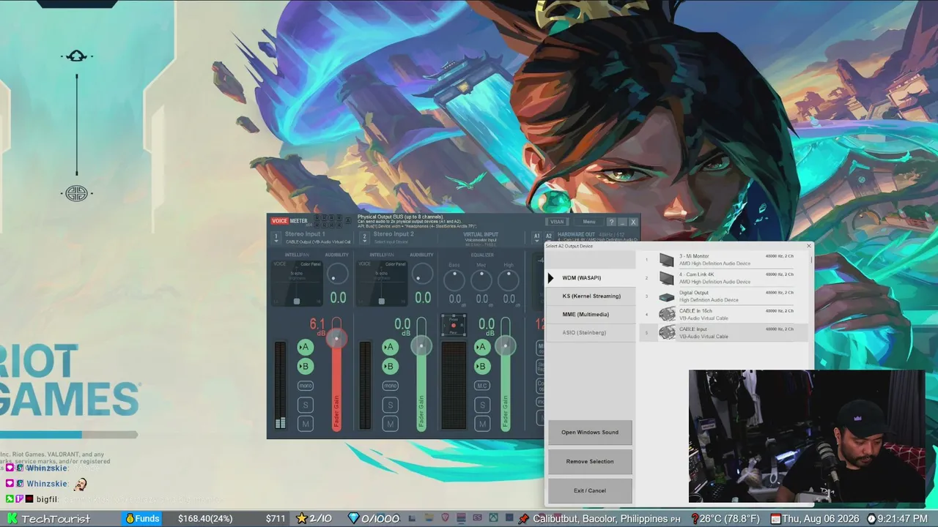Click the Stereo Input 2 Intellipan voice panel
938x527 pixels.
point(382,283)
